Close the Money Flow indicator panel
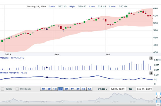Image resolution: width=161 pixels, height=106 pixels. tap(151, 73)
